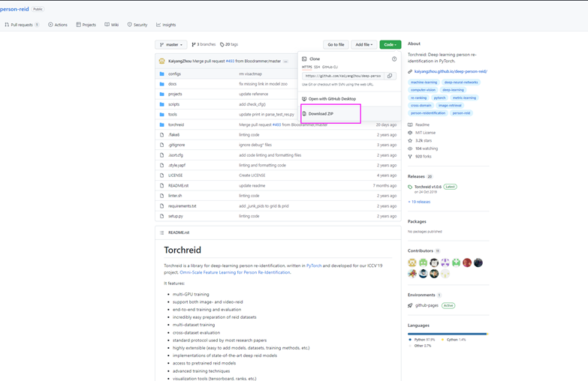This screenshot has height=381, width=588.
Task: Click the Python language bar segment
Action: coord(447,334)
